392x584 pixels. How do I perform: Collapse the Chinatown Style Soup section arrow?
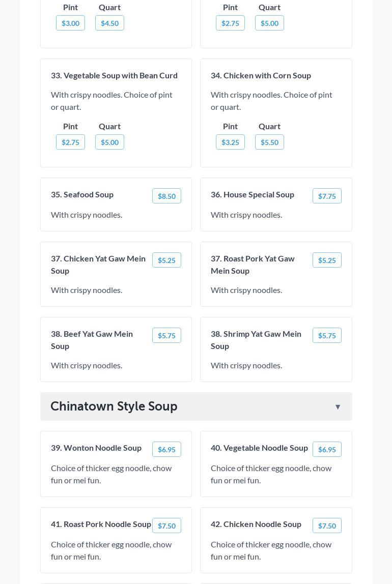click(338, 407)
